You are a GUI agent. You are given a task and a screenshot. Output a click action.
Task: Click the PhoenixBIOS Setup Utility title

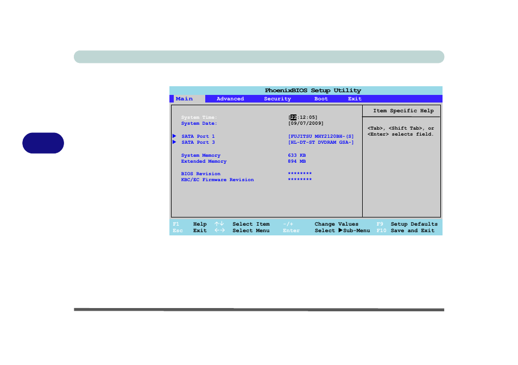click(x=313, y=91)
